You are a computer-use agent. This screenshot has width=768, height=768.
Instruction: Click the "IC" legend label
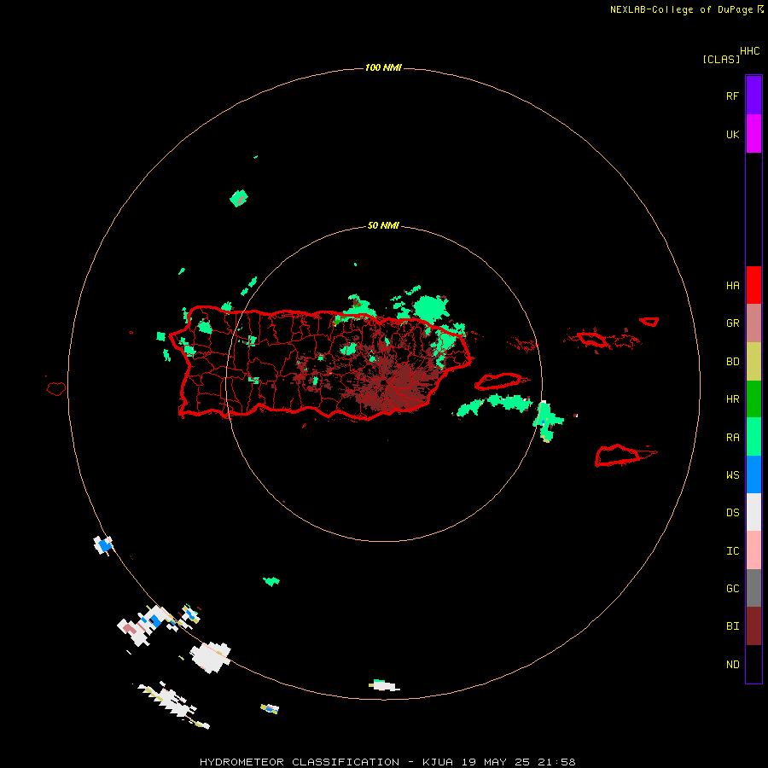point(732,551)
